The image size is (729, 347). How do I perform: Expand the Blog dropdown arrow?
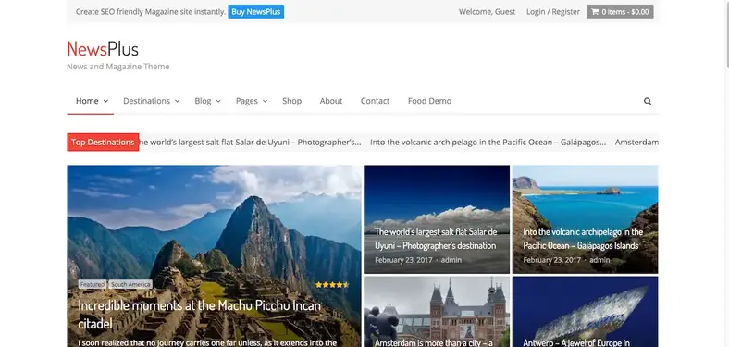(218, 101)
